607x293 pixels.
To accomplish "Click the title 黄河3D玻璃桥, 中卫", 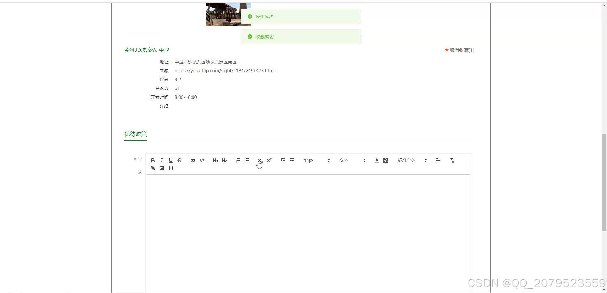I will [x=146, y=50].
